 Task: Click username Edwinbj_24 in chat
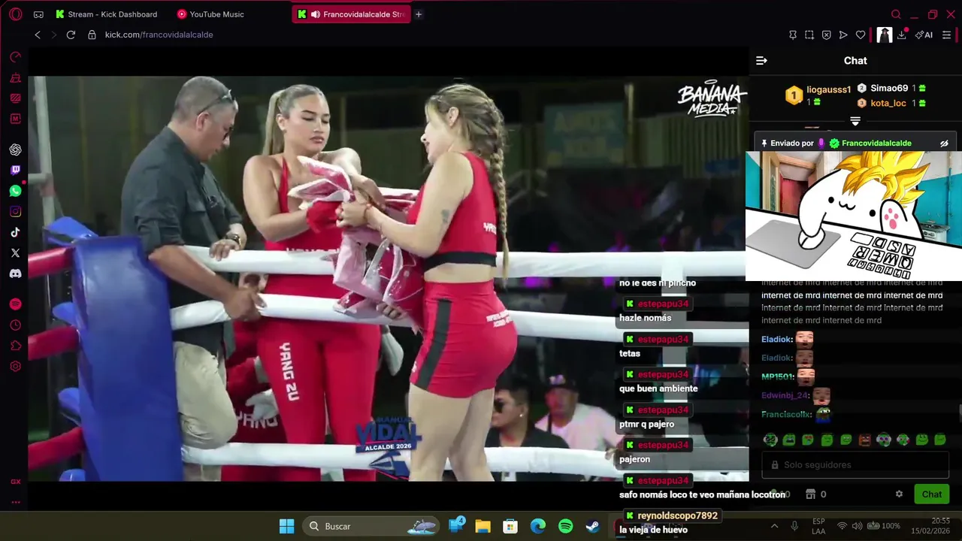click(785, 395)
